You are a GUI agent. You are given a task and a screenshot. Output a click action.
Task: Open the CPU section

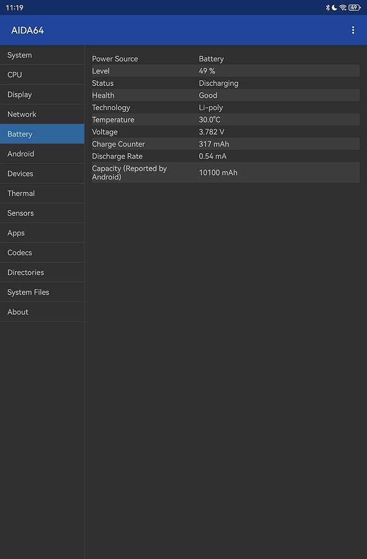[x=42, y=74]
